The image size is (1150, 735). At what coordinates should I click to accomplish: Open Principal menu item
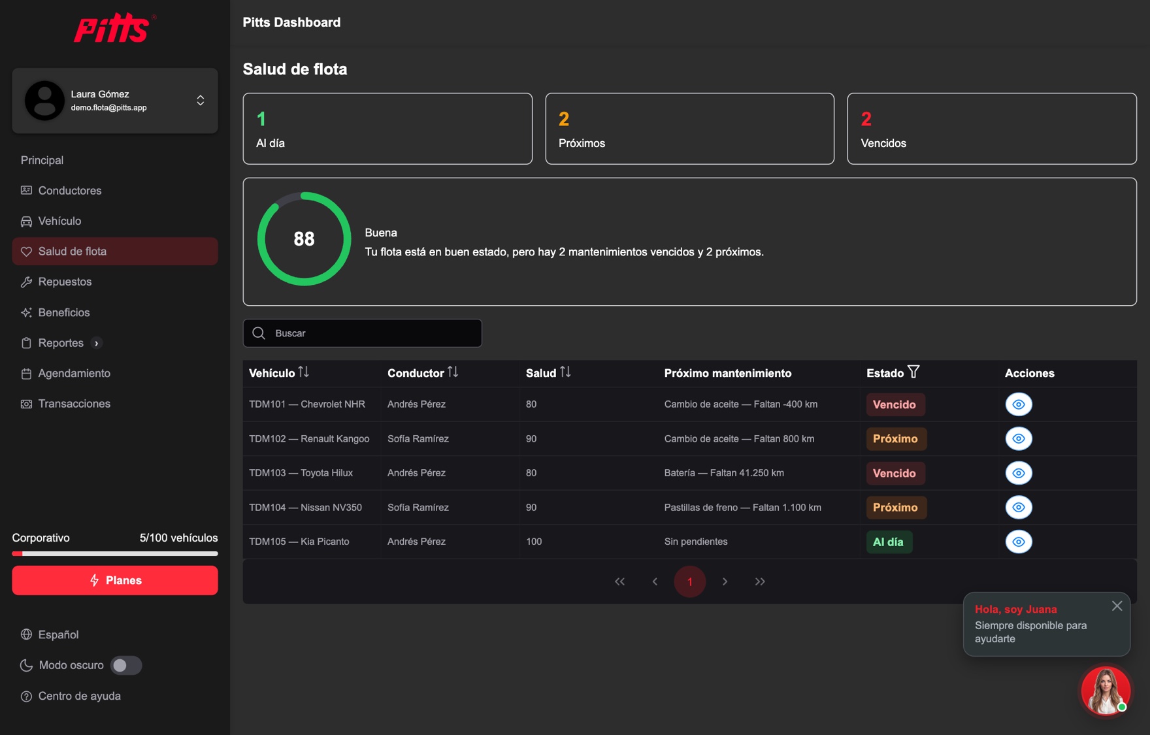[42, 160]
